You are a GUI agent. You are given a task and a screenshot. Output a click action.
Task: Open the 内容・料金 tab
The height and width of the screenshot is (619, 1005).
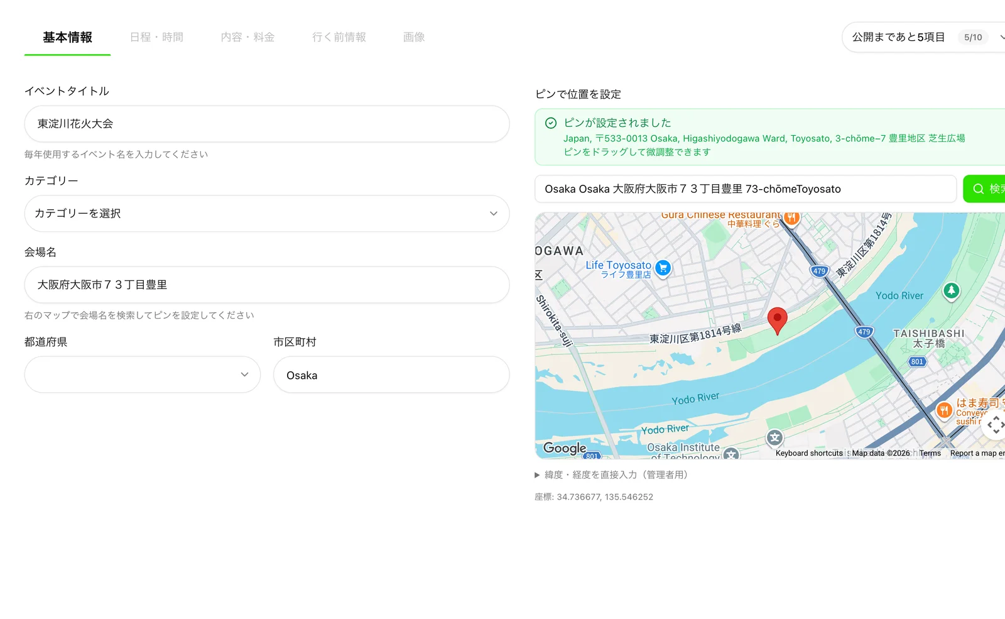tap(247, 37)
